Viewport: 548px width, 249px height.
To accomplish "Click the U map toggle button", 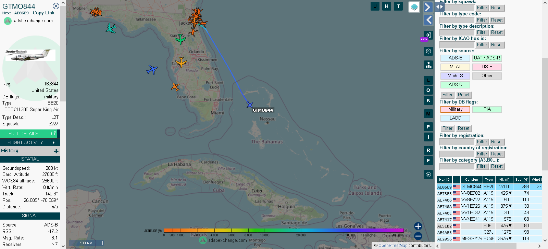I will point(375,6).
